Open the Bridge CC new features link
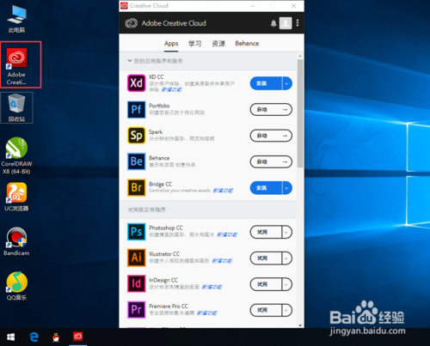 coord(223,191)
